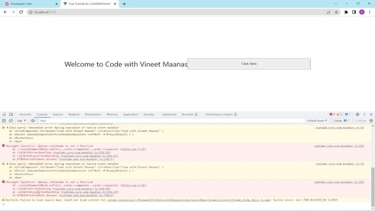This screenshot has width=375, height=211.
Task: Click the red error count badge
Action: point(332,114)
